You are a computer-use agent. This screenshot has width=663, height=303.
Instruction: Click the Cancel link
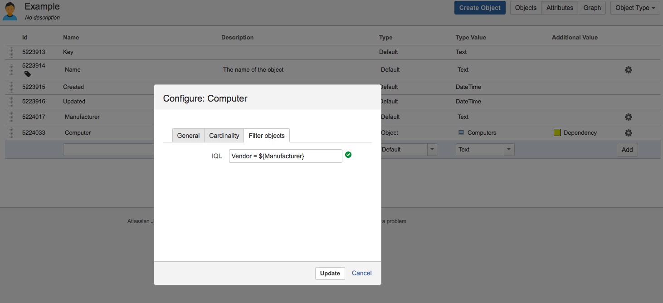(361, 273)
